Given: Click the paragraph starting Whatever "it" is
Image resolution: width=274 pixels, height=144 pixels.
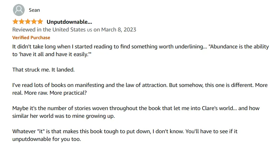Looking at the screenshot, I should [x=125, y=135].
